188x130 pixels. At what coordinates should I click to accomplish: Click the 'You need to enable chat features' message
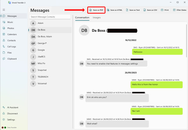click(116, 63)
